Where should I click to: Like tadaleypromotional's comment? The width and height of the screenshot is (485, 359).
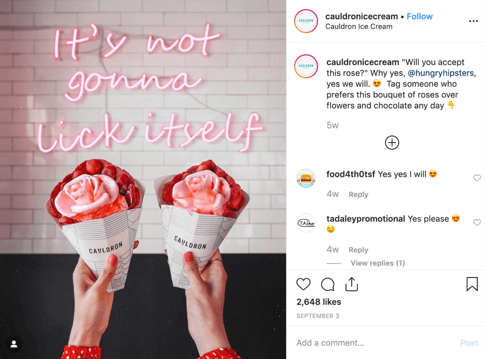(x=477, y=222)
